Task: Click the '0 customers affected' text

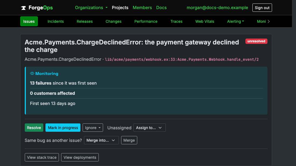Action: coord(52,93)
